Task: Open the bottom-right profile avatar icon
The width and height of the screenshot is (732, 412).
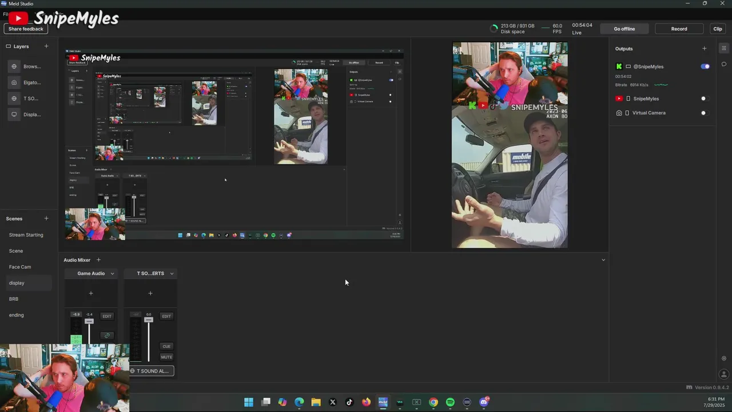Action: (x=724, y=375)
